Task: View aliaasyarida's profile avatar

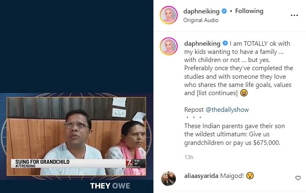Action: coord(169,179)
